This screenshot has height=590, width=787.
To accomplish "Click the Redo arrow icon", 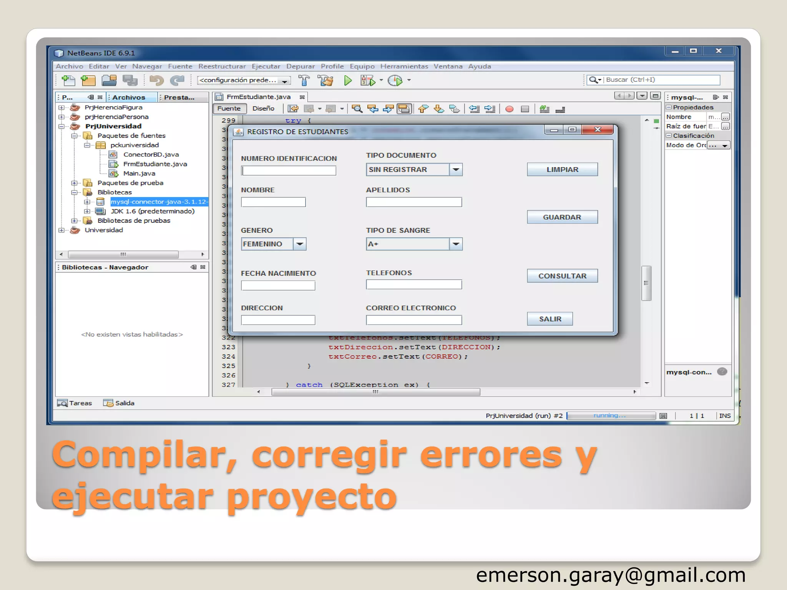I will (177, 80).
